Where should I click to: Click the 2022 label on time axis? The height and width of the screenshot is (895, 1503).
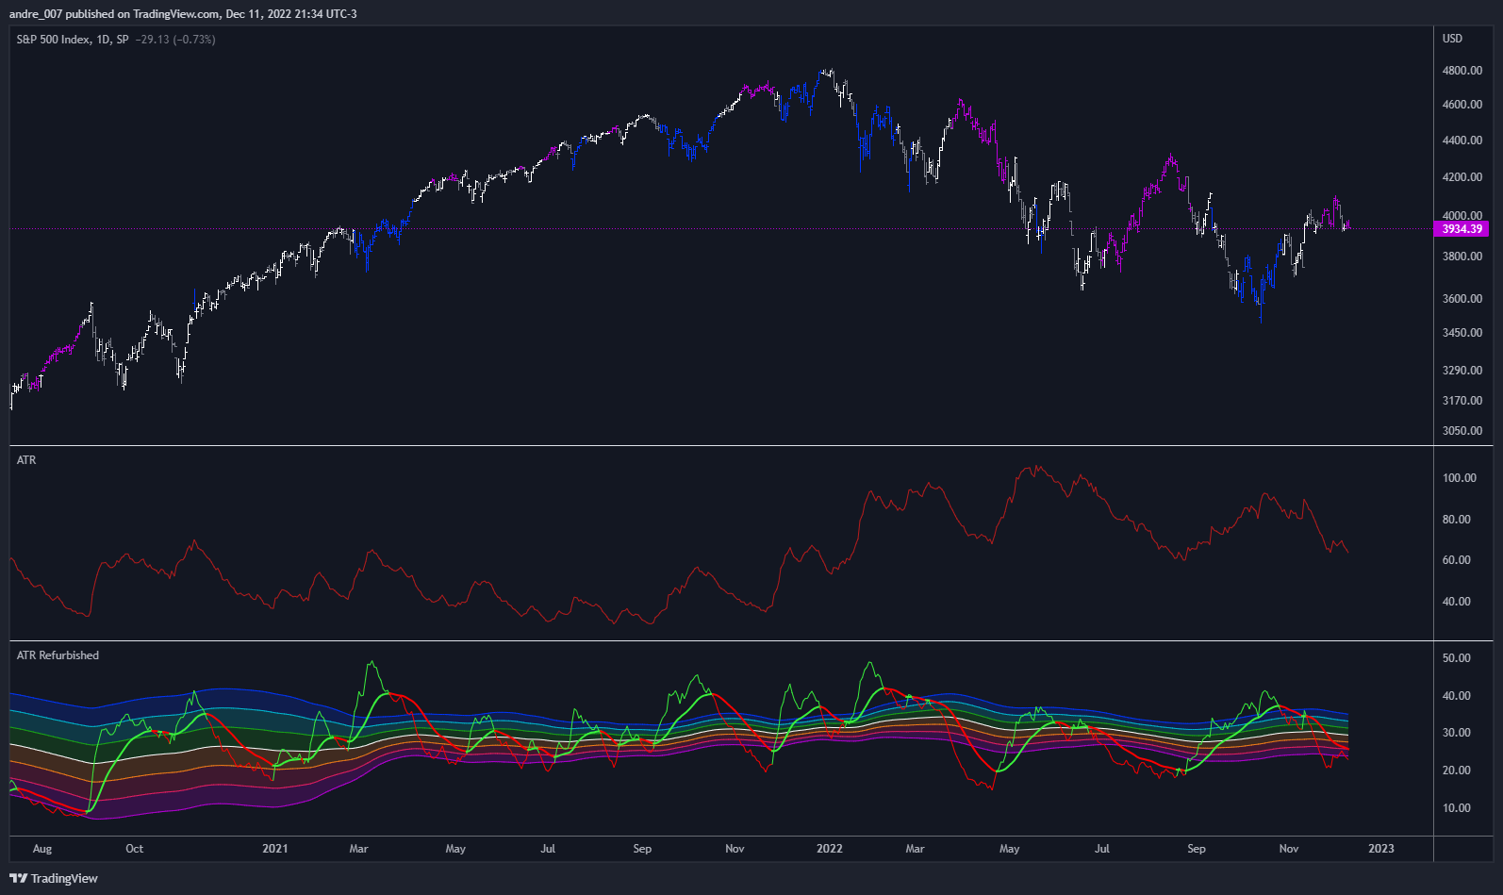830,849
